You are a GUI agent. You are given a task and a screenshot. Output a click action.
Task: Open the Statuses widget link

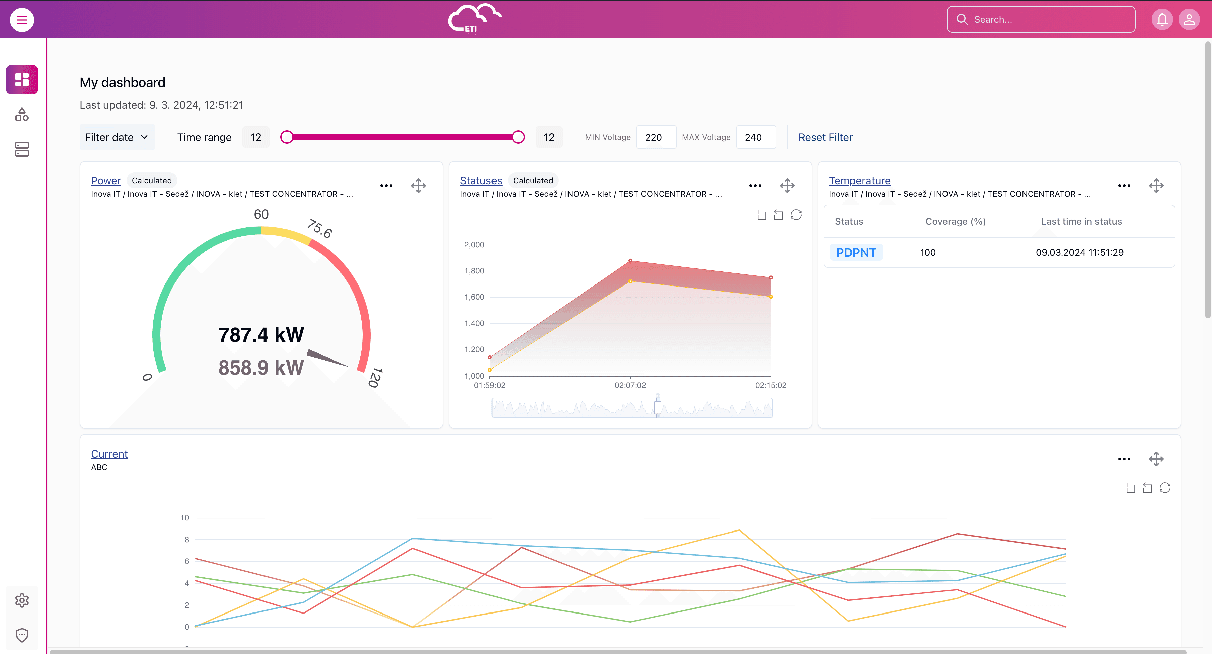coord(481,181)
